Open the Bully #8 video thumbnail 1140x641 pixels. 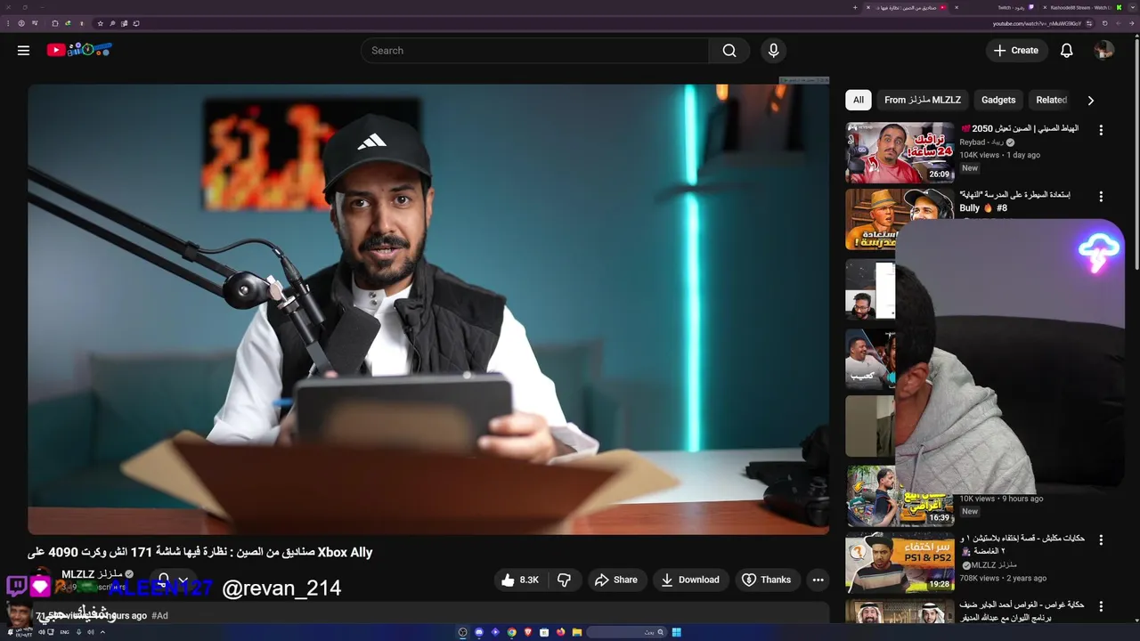click(900, 219)
